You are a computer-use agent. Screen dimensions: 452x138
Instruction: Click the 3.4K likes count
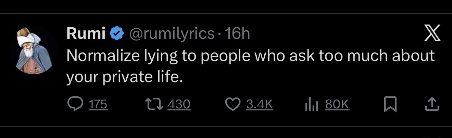click(259, 105)
